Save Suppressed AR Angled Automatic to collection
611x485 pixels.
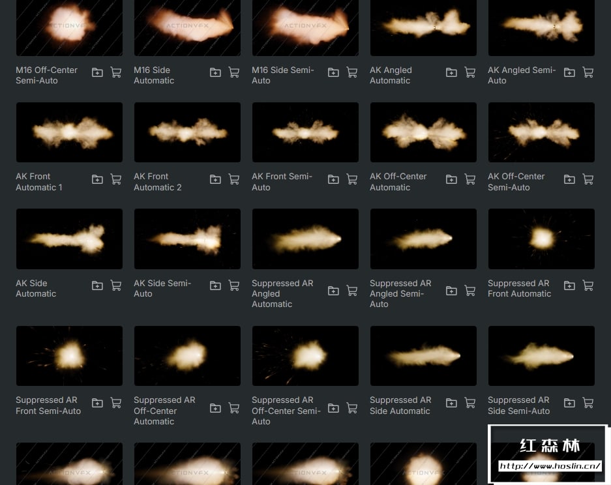click(333, 291)
